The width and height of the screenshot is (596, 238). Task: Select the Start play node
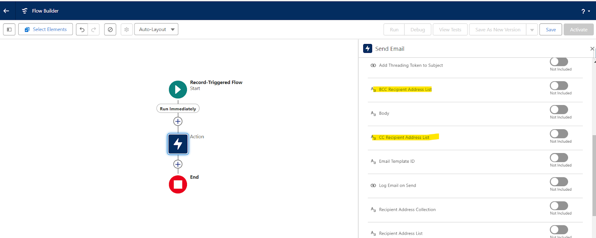(x=178, y=89)
